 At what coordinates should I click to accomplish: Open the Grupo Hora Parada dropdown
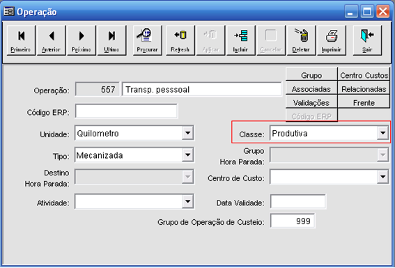pos(382,155)
